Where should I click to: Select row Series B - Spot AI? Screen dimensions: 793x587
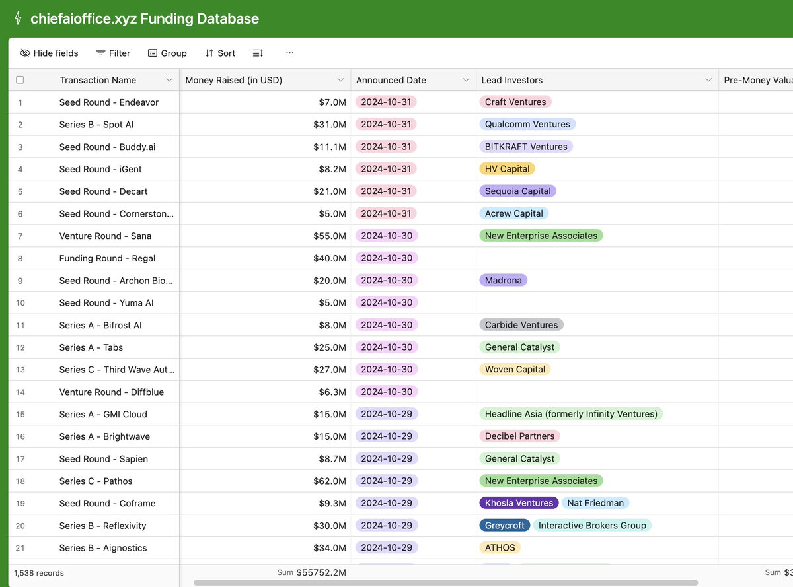pyautogui.click(x=96, y=124)
